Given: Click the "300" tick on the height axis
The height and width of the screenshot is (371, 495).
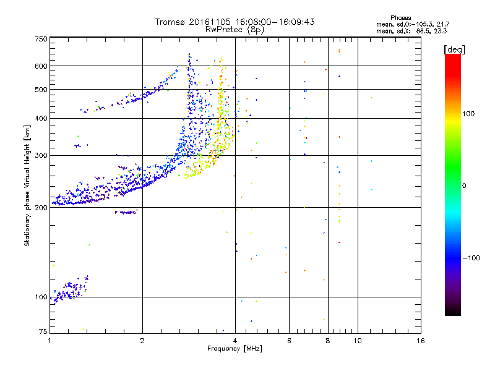Looking at the screenshot, I should (41, 155).
